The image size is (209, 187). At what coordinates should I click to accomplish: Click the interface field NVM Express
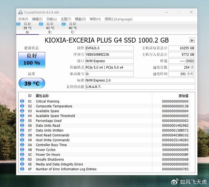[x=109, y=61]
